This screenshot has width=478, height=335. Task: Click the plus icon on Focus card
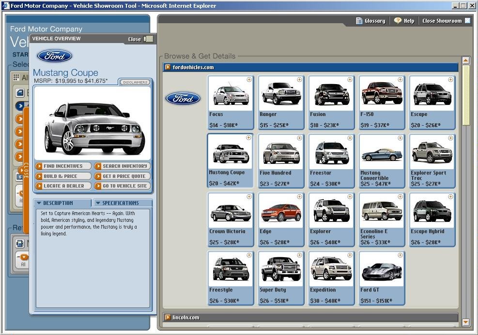249,79
